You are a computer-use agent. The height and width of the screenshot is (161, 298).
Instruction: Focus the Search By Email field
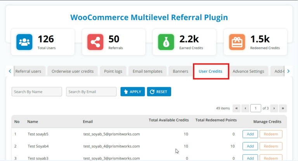coord(92,92)
